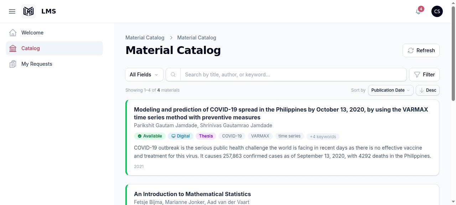Open the Filter button

(424, 75)
